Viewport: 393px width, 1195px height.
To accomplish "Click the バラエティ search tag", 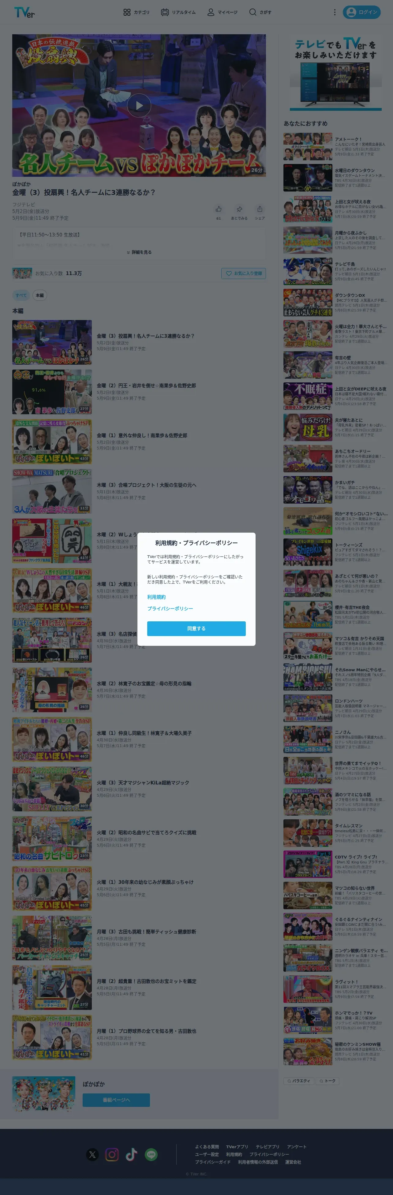I will 298,1081.
